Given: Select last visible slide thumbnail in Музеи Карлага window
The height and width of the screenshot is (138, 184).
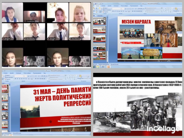Looking at the screenshot, I should coord(100,56).
